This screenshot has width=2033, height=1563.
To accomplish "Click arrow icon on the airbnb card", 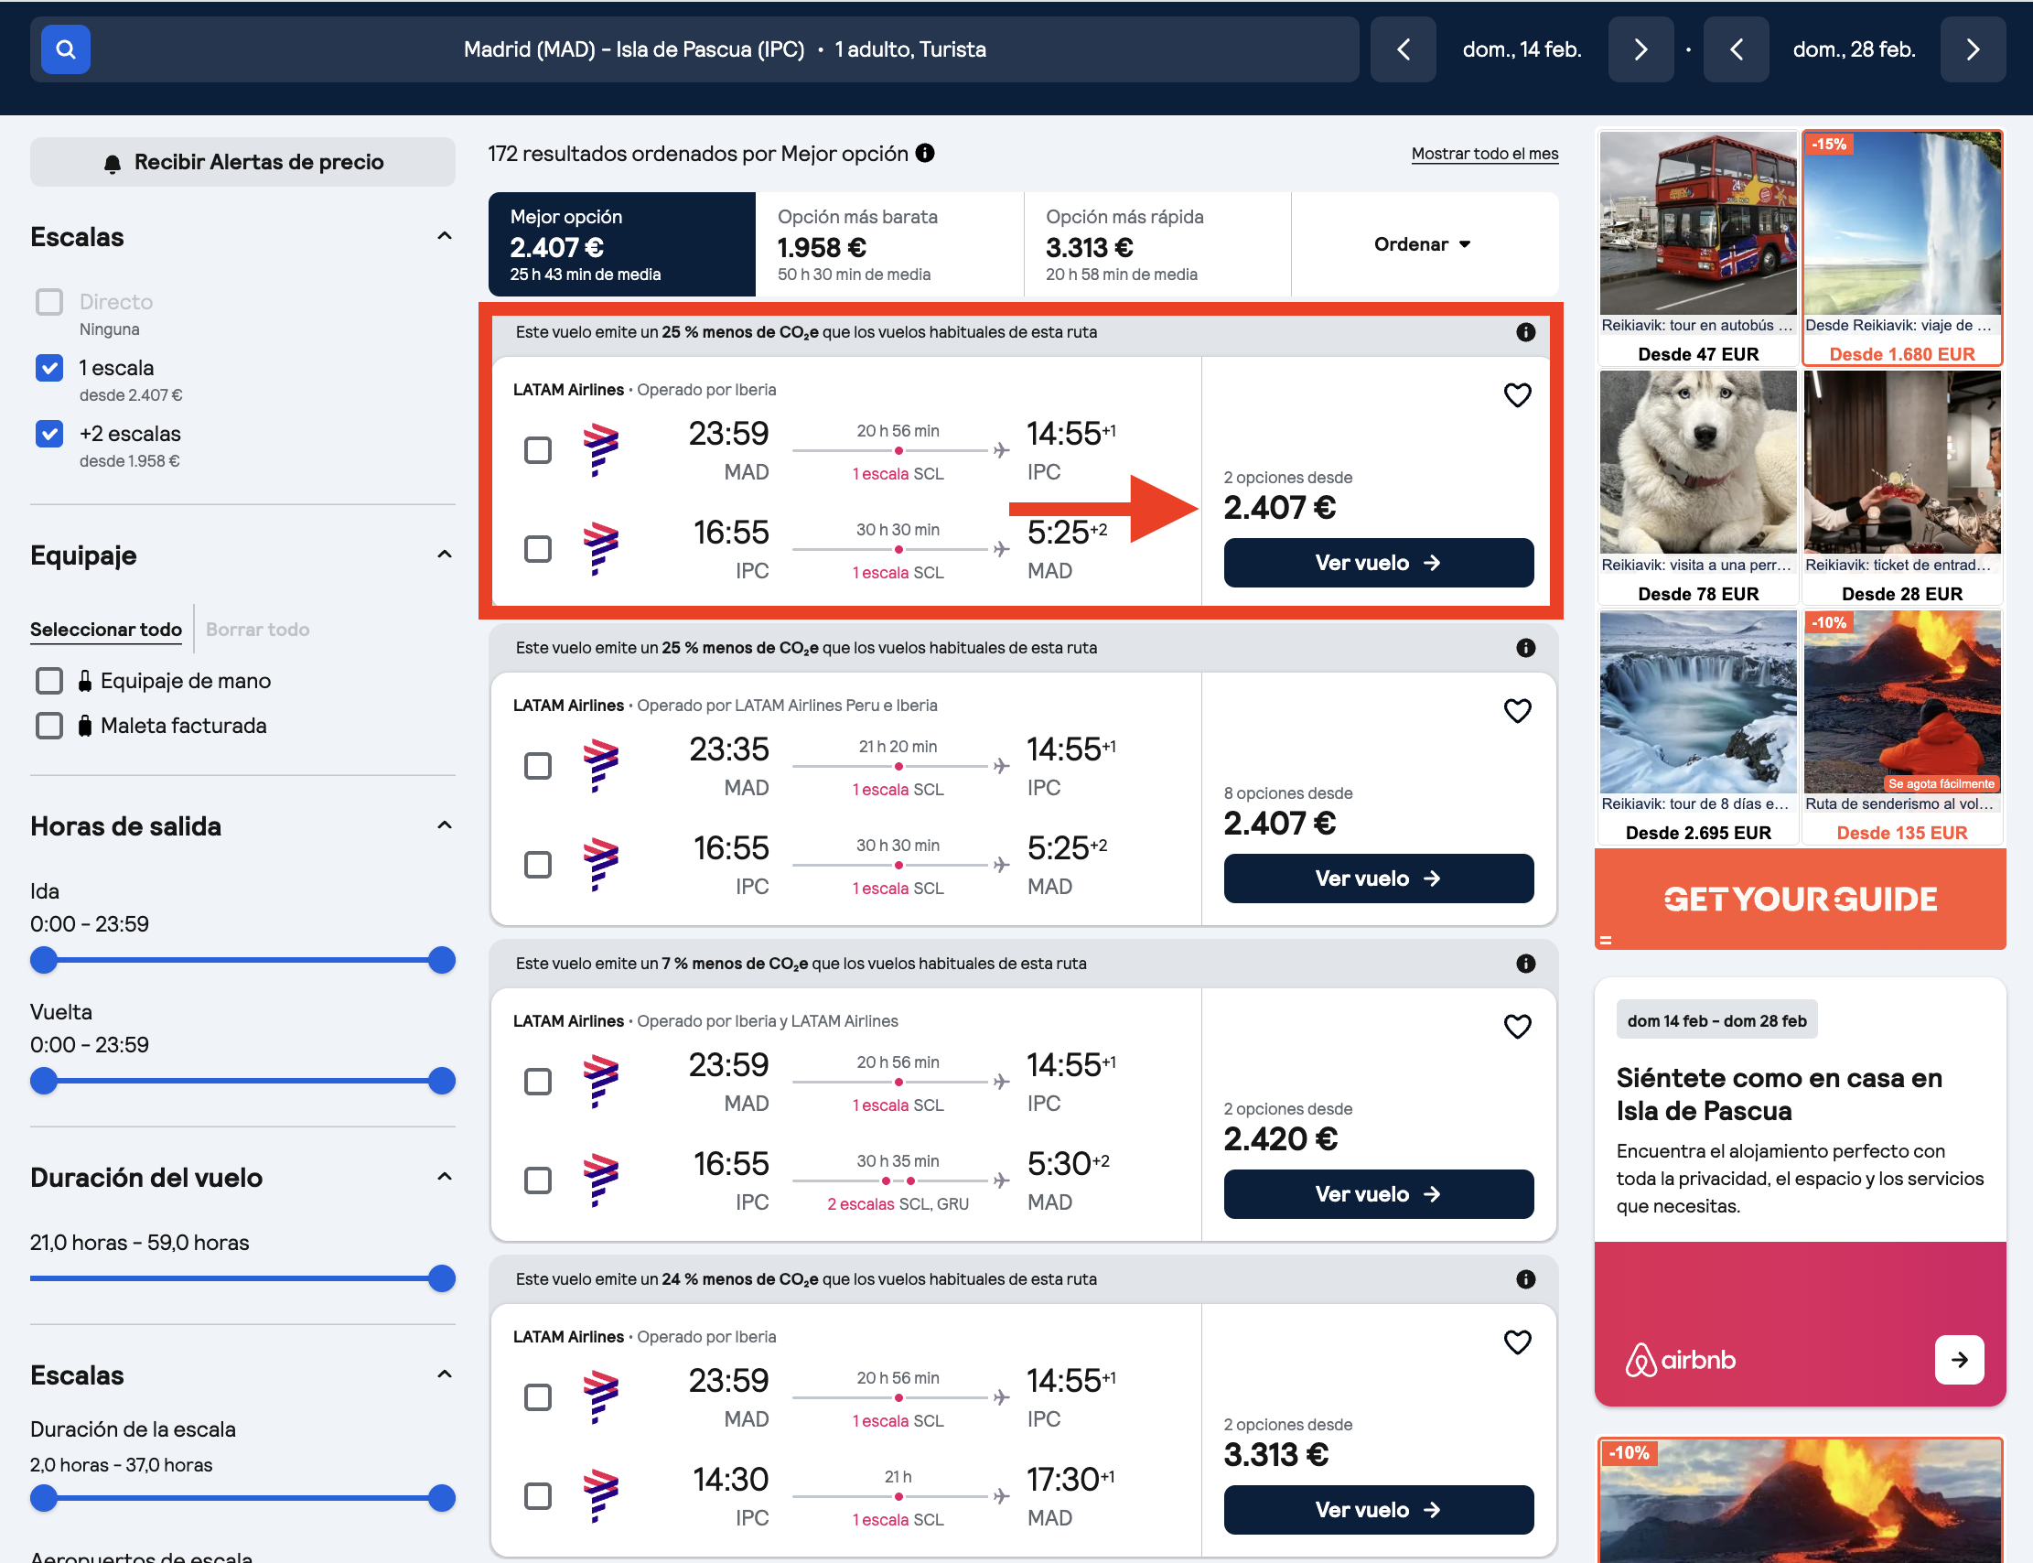I will pos(1959,1359).
